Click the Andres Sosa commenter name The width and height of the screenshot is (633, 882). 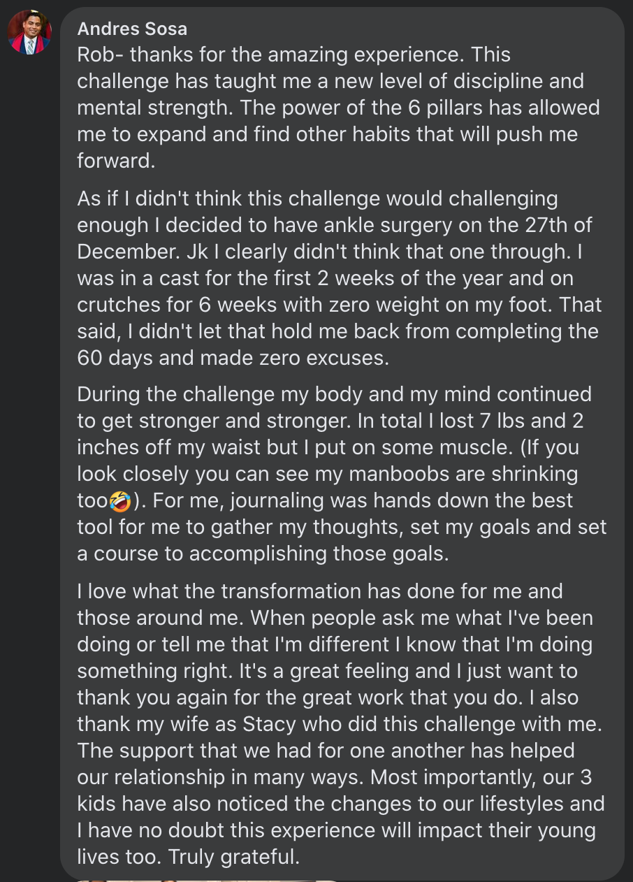click(x=132, y=29)
